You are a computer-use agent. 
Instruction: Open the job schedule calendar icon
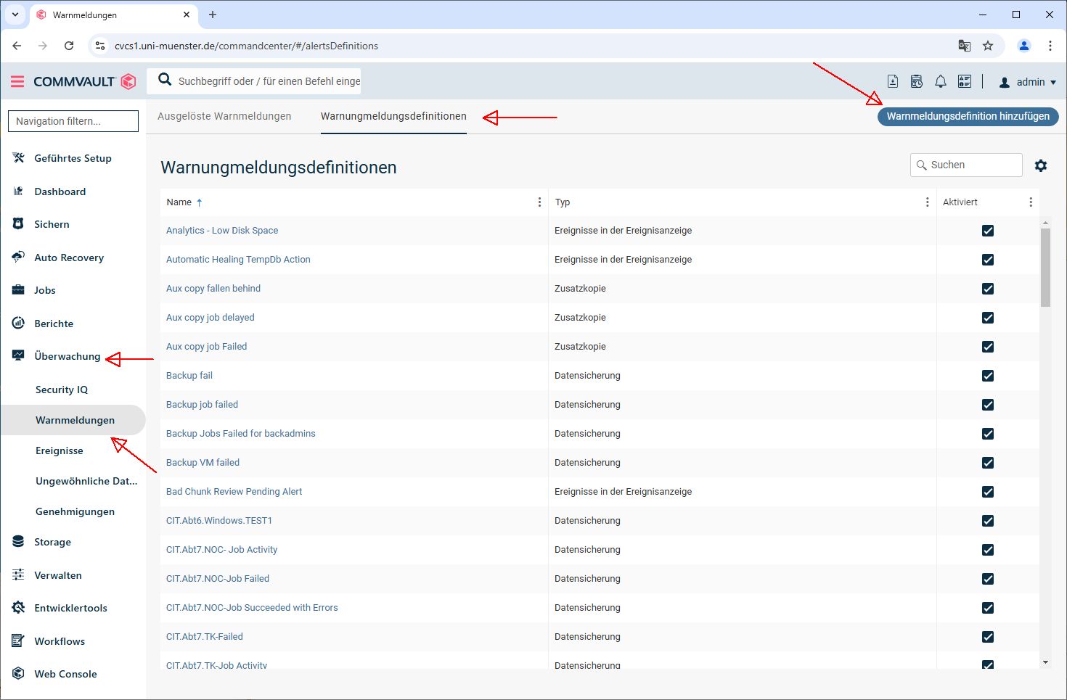pyautogui.click(x=917, y=82)
